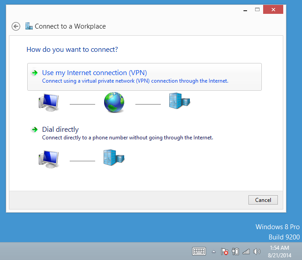Open the volume speaker tray icon
Screen dimensions: 302x260
[257, 252]
